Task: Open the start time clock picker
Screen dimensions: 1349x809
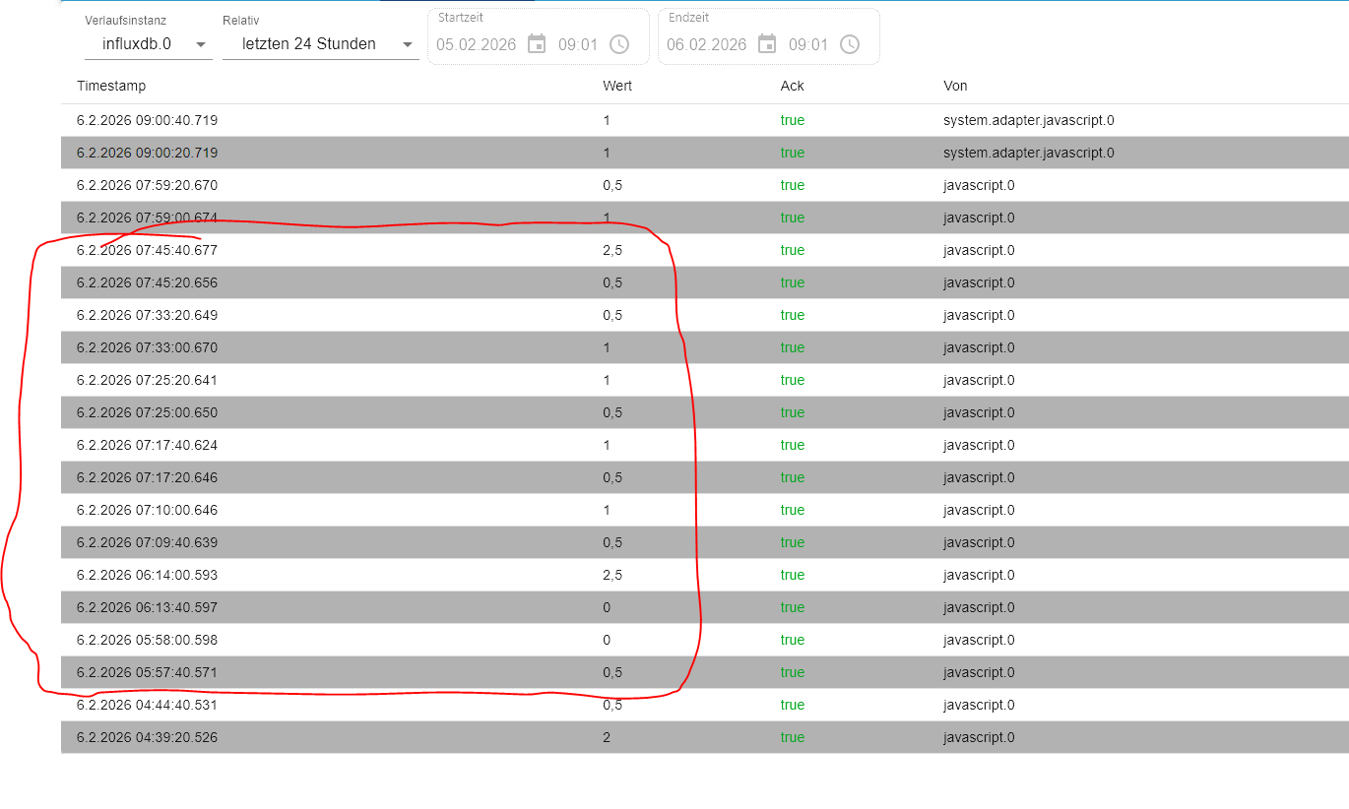Action: click(619, 44)
